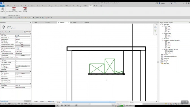
Task: Click Save in quick access toolbar
Action: (4, 18)
